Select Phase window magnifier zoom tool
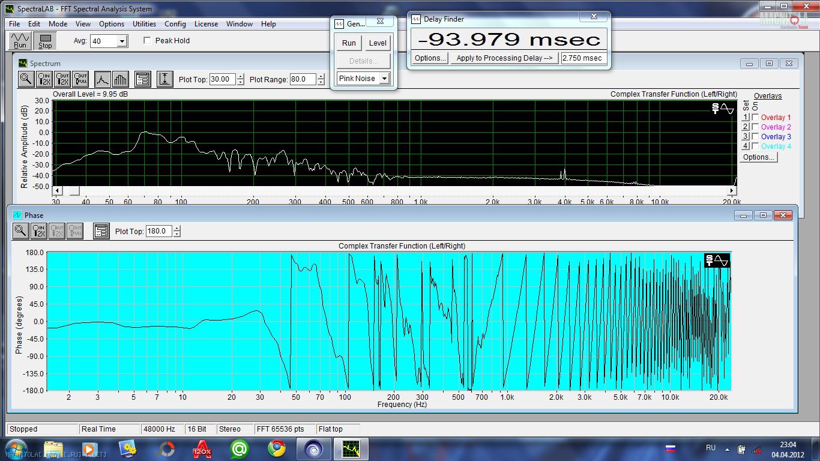 pyautogui.click(x=20, y=230)
